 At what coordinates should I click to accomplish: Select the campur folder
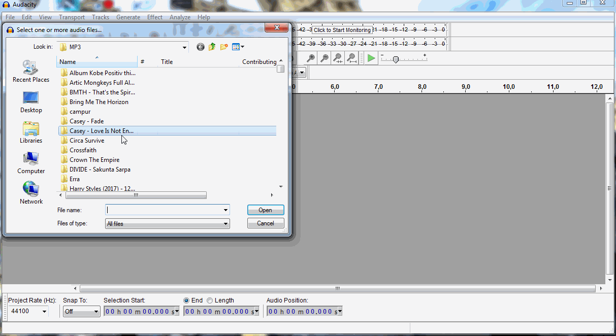coord(75,112)
